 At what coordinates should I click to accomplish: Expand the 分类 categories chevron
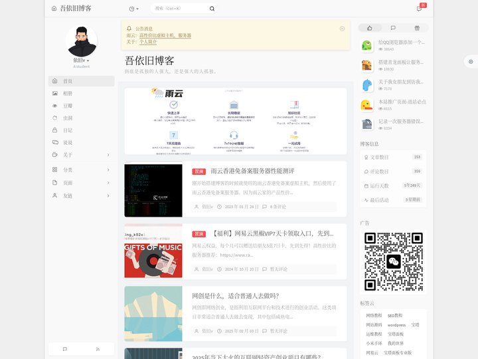108,170
